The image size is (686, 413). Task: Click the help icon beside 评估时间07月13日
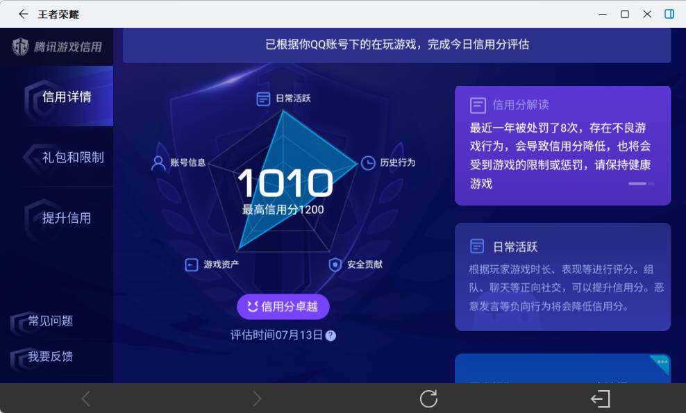[331, 335]
